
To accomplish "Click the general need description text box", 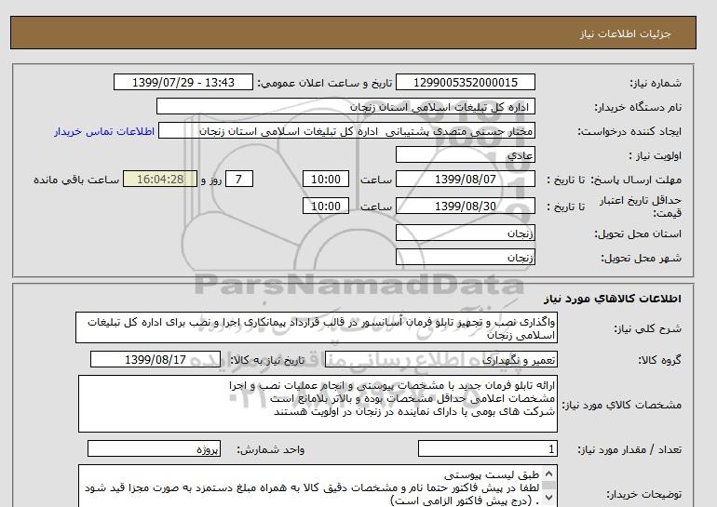I will pyautogui.click(x=317, y=328).
